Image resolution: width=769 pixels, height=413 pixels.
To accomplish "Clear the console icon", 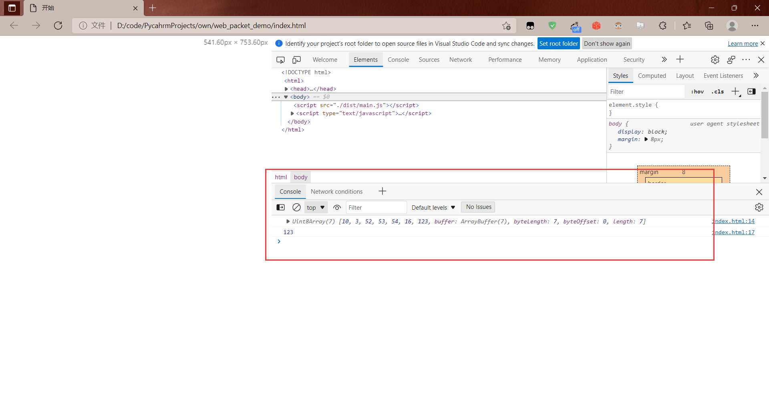I will tap(296, 207).
